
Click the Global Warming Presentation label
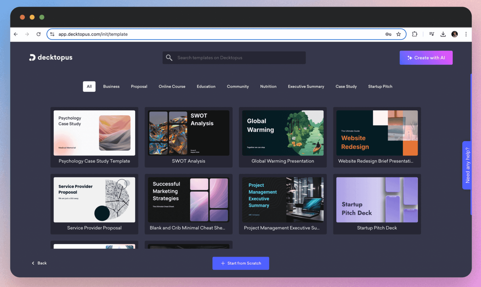[283, 161]
